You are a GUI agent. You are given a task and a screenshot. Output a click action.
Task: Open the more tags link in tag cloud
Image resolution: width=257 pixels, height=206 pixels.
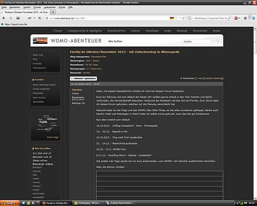[x=52, y=137]
